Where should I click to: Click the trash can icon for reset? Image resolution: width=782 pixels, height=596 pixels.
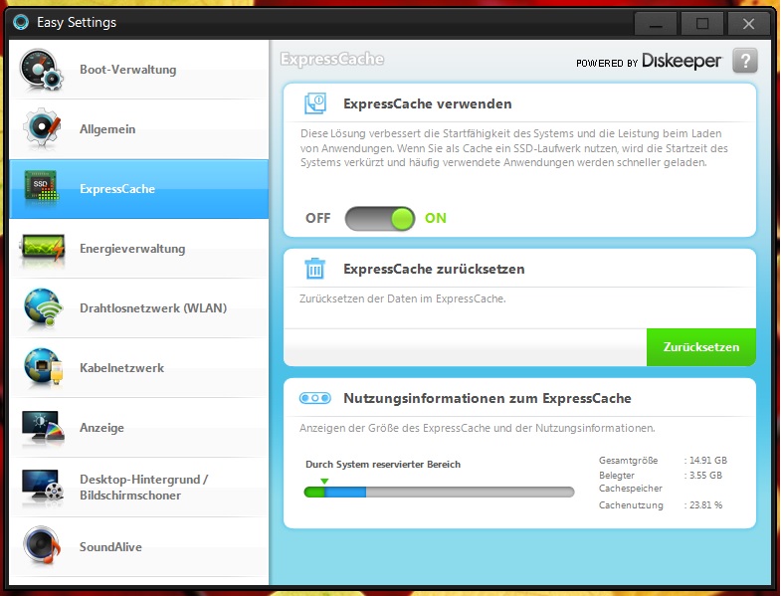[x=314, y=269]
